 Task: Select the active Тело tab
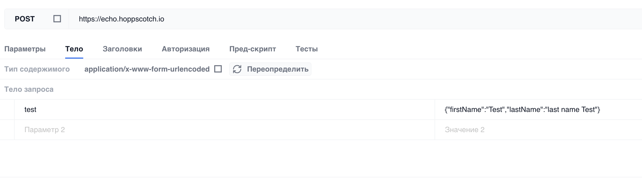click(x=74, y=49)
